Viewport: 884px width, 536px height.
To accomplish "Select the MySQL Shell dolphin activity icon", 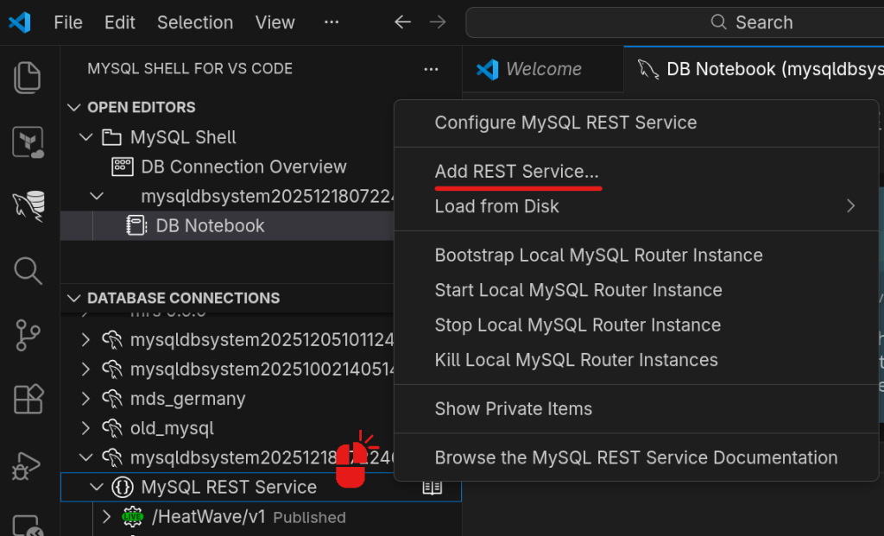I will 28,205.
